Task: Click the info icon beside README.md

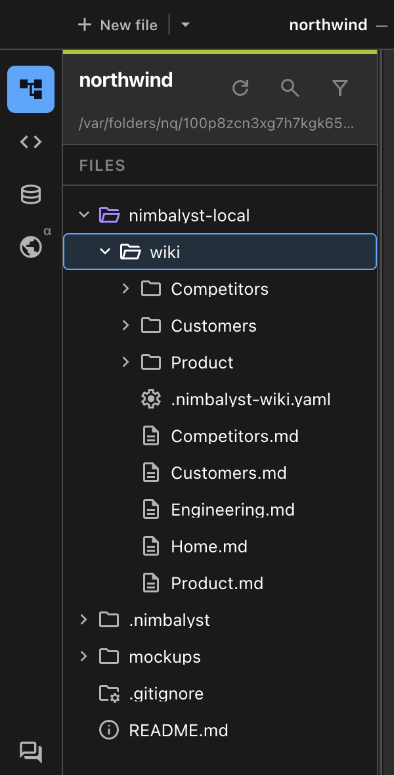Action: click(x=109, y=730)
